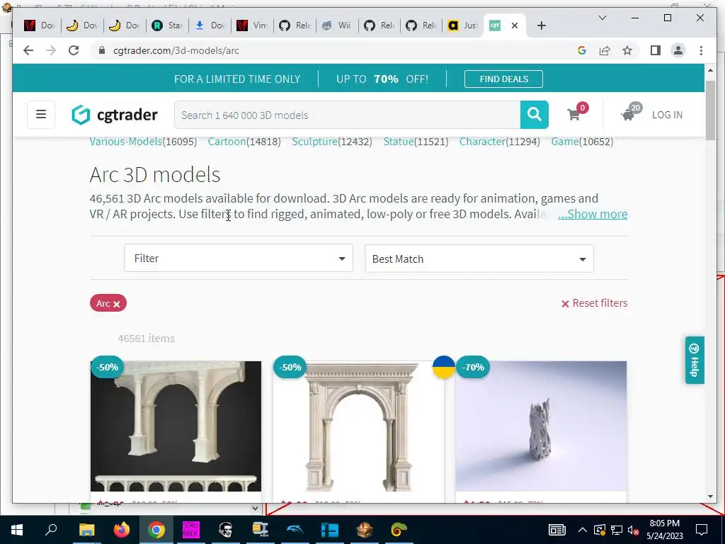Open the single arch portal model thumbnail
Screen dimensions: 725x544
358,426
